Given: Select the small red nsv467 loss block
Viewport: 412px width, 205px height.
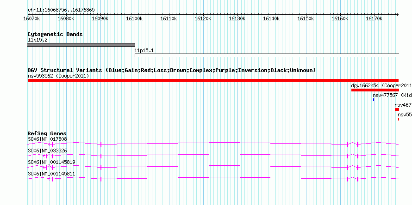Looking at the screenshot, I should coord(397,109).
